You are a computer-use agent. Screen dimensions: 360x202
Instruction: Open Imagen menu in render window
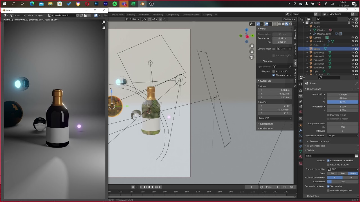[x=39, y=15]
